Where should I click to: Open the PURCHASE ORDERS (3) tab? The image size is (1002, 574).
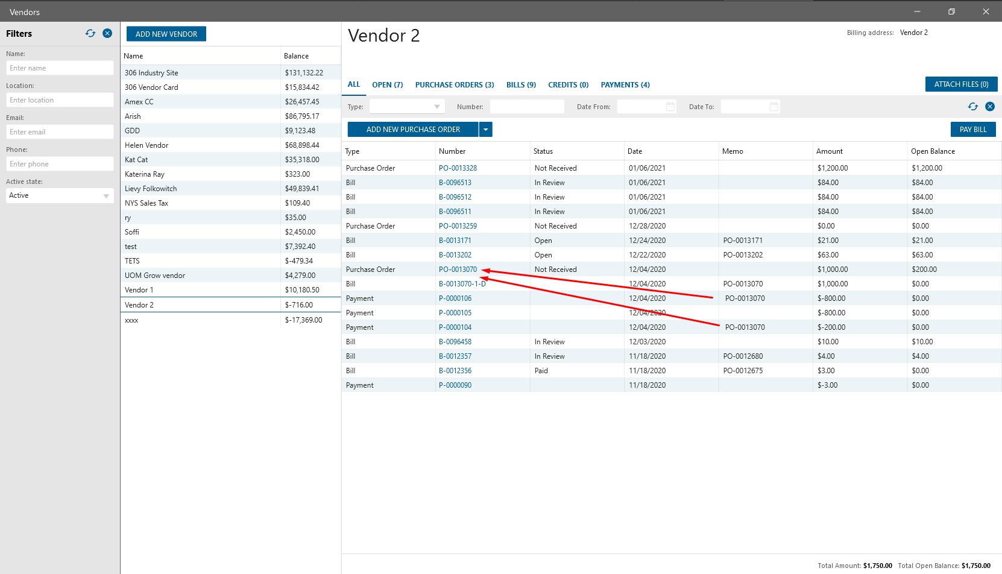[455, 85]
